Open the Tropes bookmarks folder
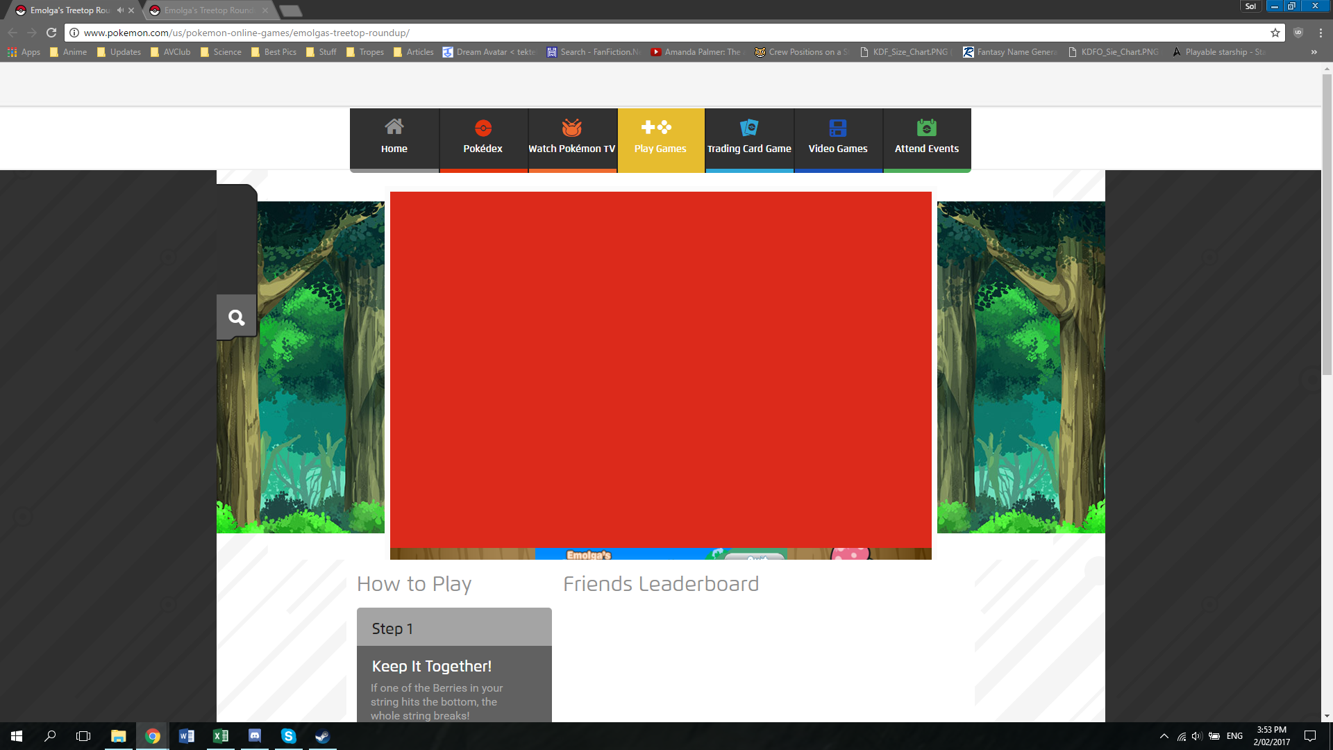 point(364,52)
